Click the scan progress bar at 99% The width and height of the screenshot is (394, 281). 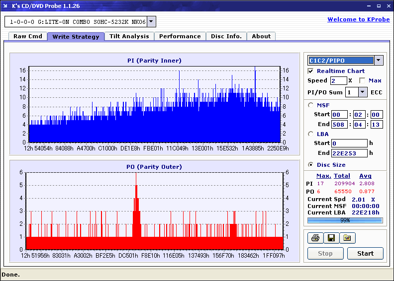click(345, 220)
